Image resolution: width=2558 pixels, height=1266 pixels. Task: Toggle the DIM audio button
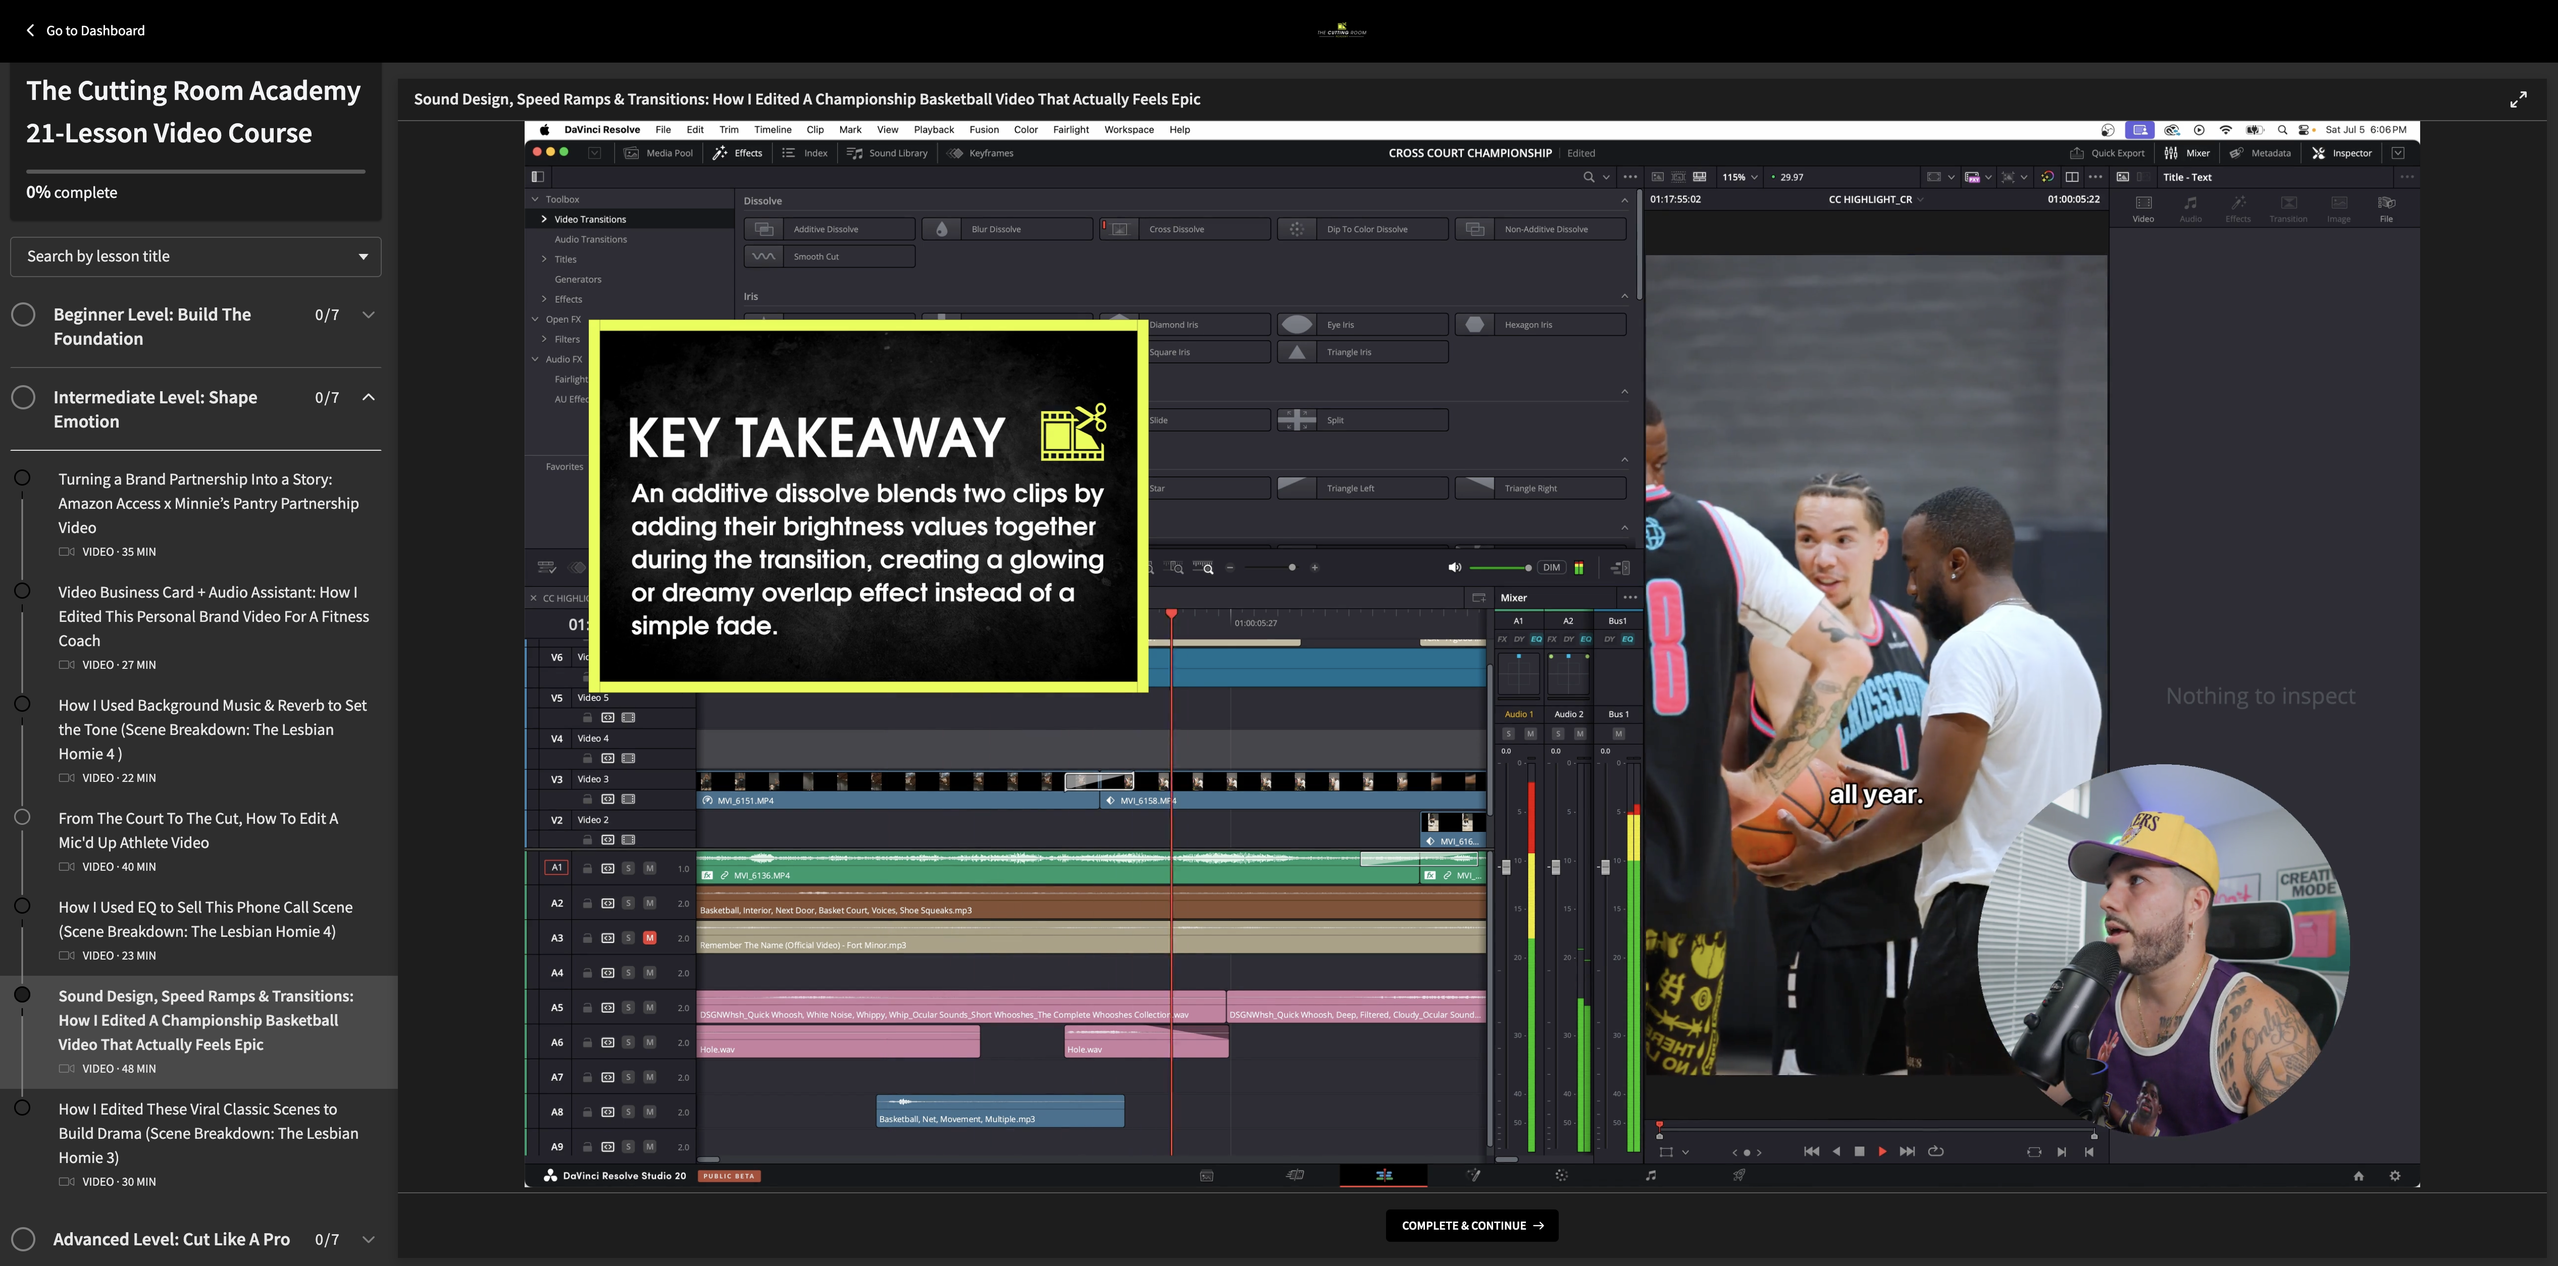[1551, 568]
